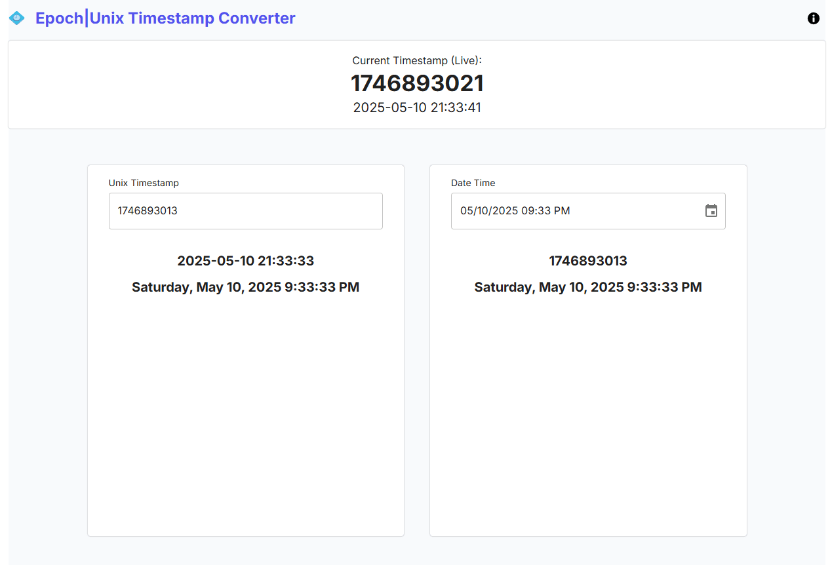Click the Epoch|Unix Timestamp Converter title
Image resolution: width=830 pixels, height=565 pixels.
point(165,18)
